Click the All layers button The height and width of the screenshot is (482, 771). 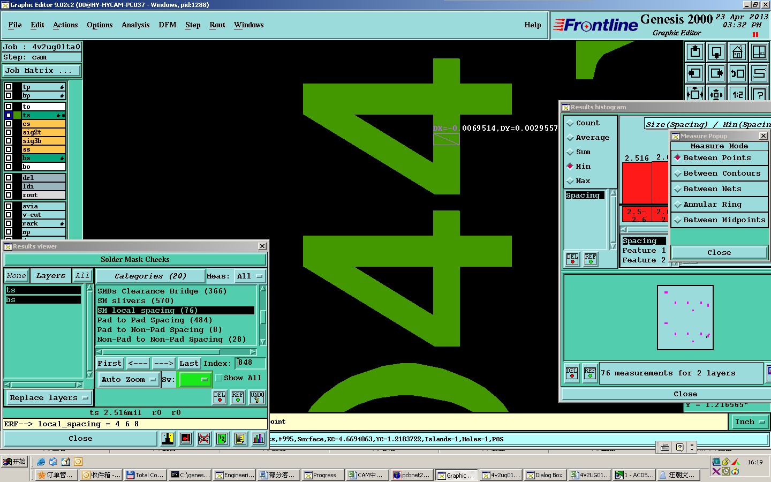[82, 276]
